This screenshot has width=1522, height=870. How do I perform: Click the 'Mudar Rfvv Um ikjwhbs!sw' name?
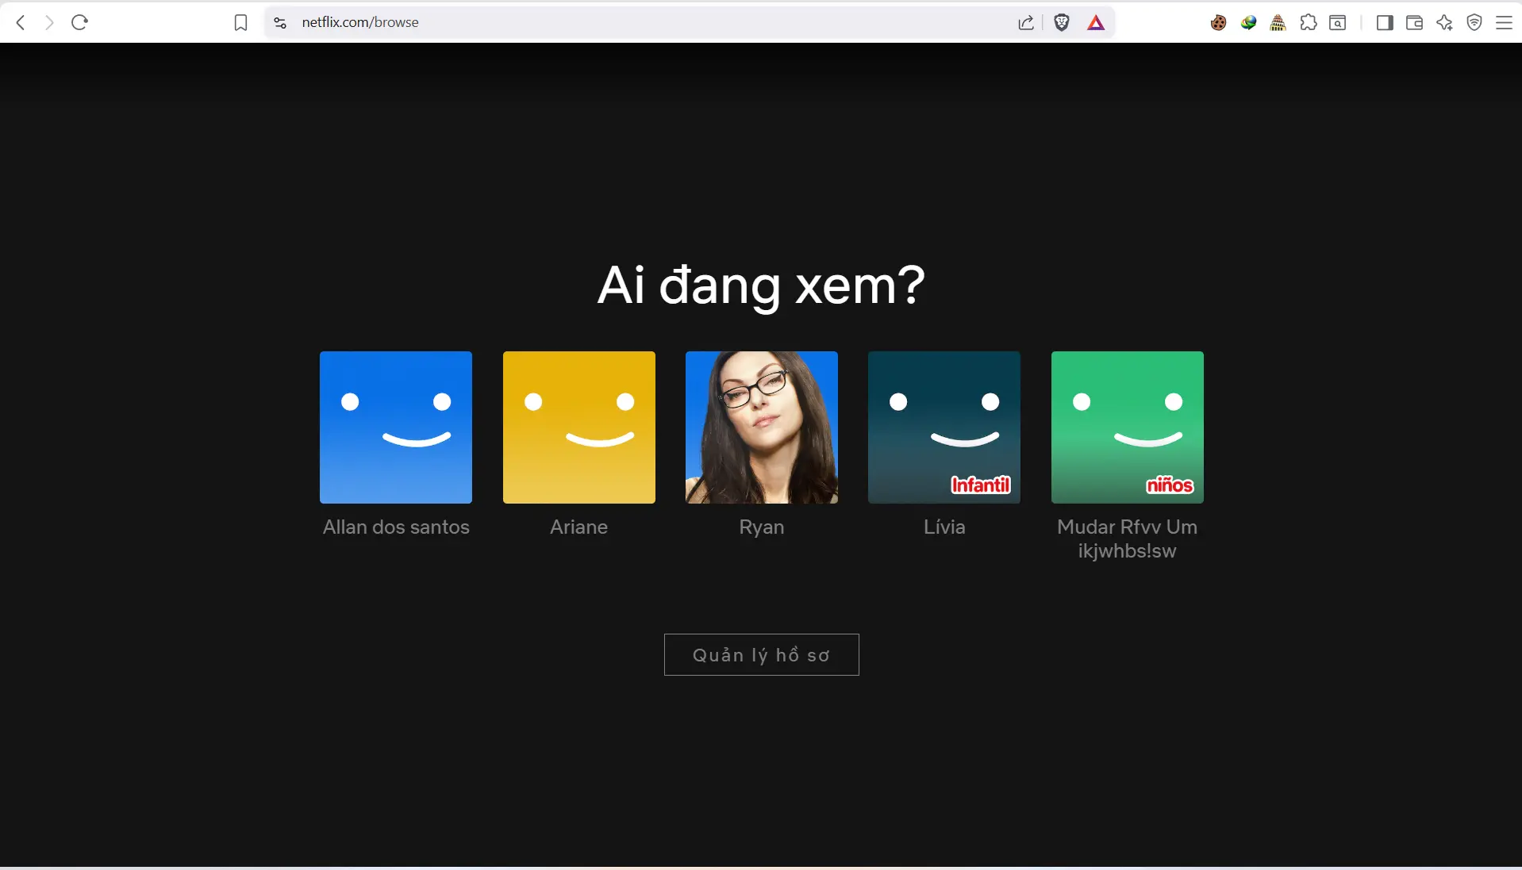[1128, 538]
